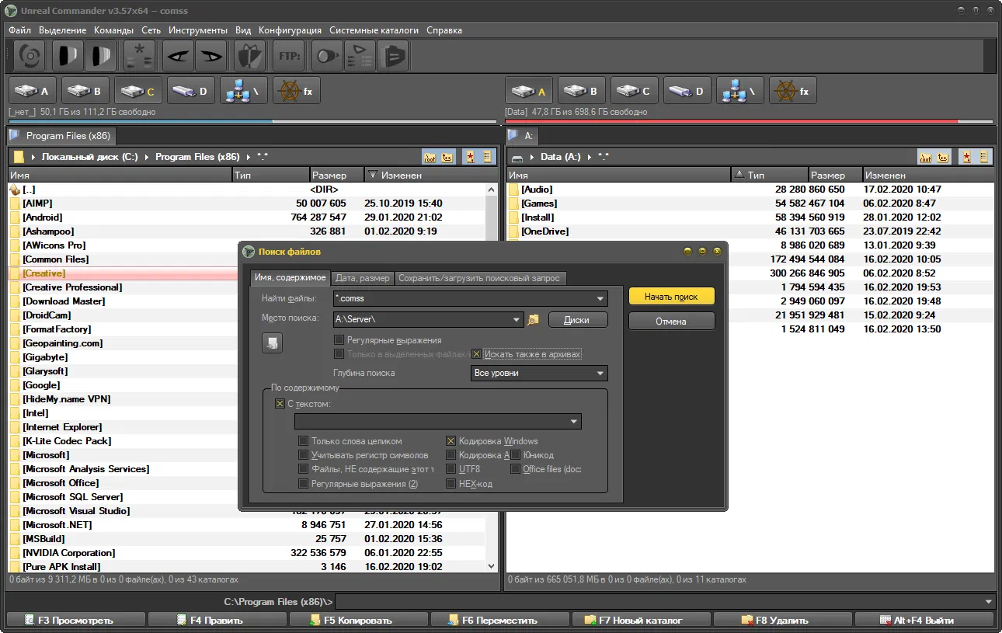Open network neighborhood in the left panel

tap(245, 91)
